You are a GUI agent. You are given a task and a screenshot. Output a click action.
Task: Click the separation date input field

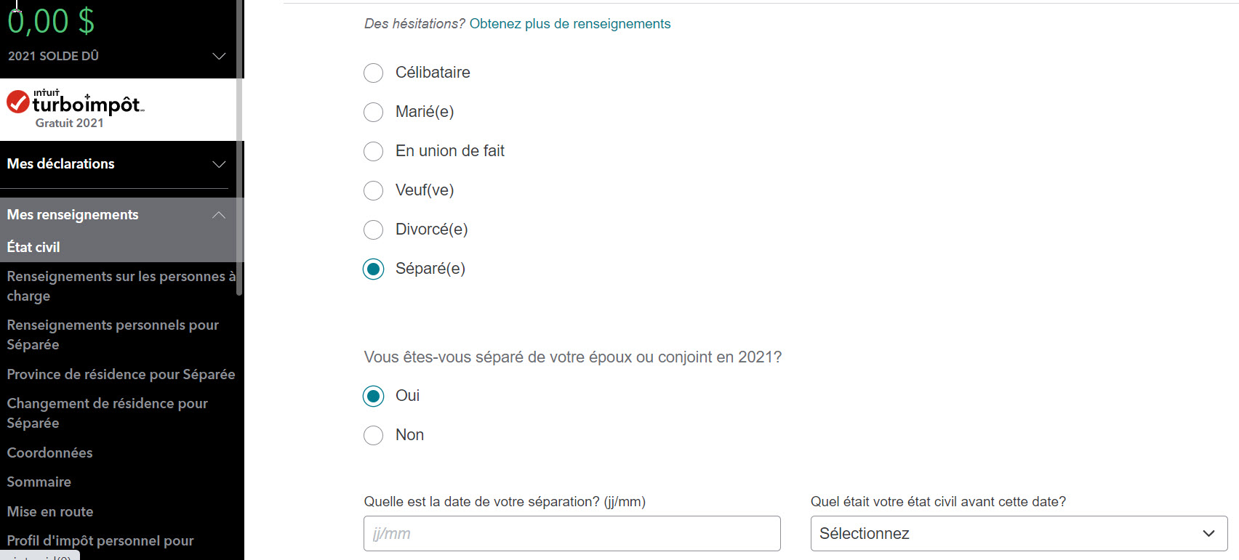coord(572,534)
